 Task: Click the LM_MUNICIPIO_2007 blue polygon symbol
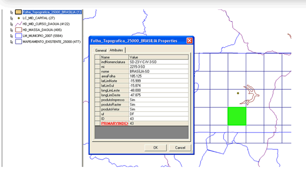tap(18, 36)
